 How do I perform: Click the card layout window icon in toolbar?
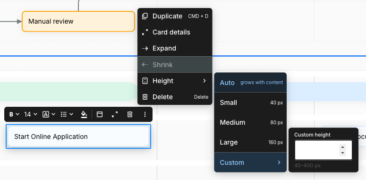click(x=100, y=114)
